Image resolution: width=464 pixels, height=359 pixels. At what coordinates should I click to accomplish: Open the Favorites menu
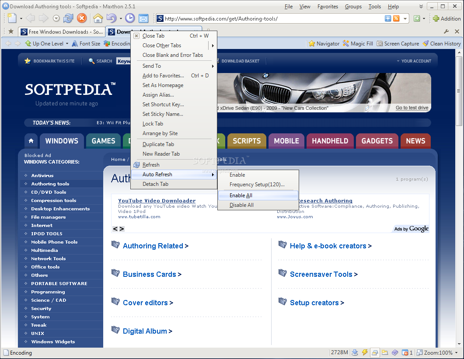328,7
